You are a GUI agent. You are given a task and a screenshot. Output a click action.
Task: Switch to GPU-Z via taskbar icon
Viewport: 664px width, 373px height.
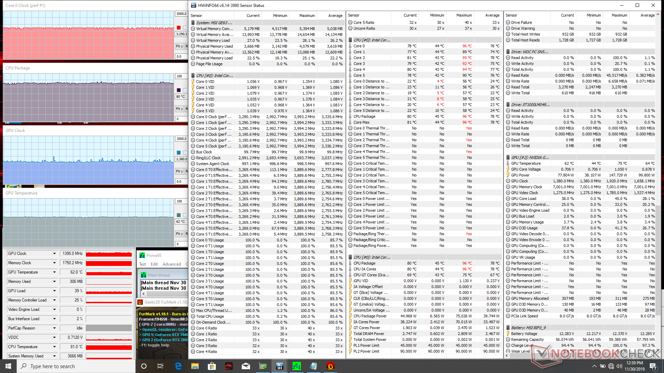[x=263, y=366]
